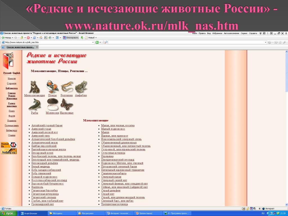
Task: Open the Млекопитающие bear image
Action: [34, 87]
